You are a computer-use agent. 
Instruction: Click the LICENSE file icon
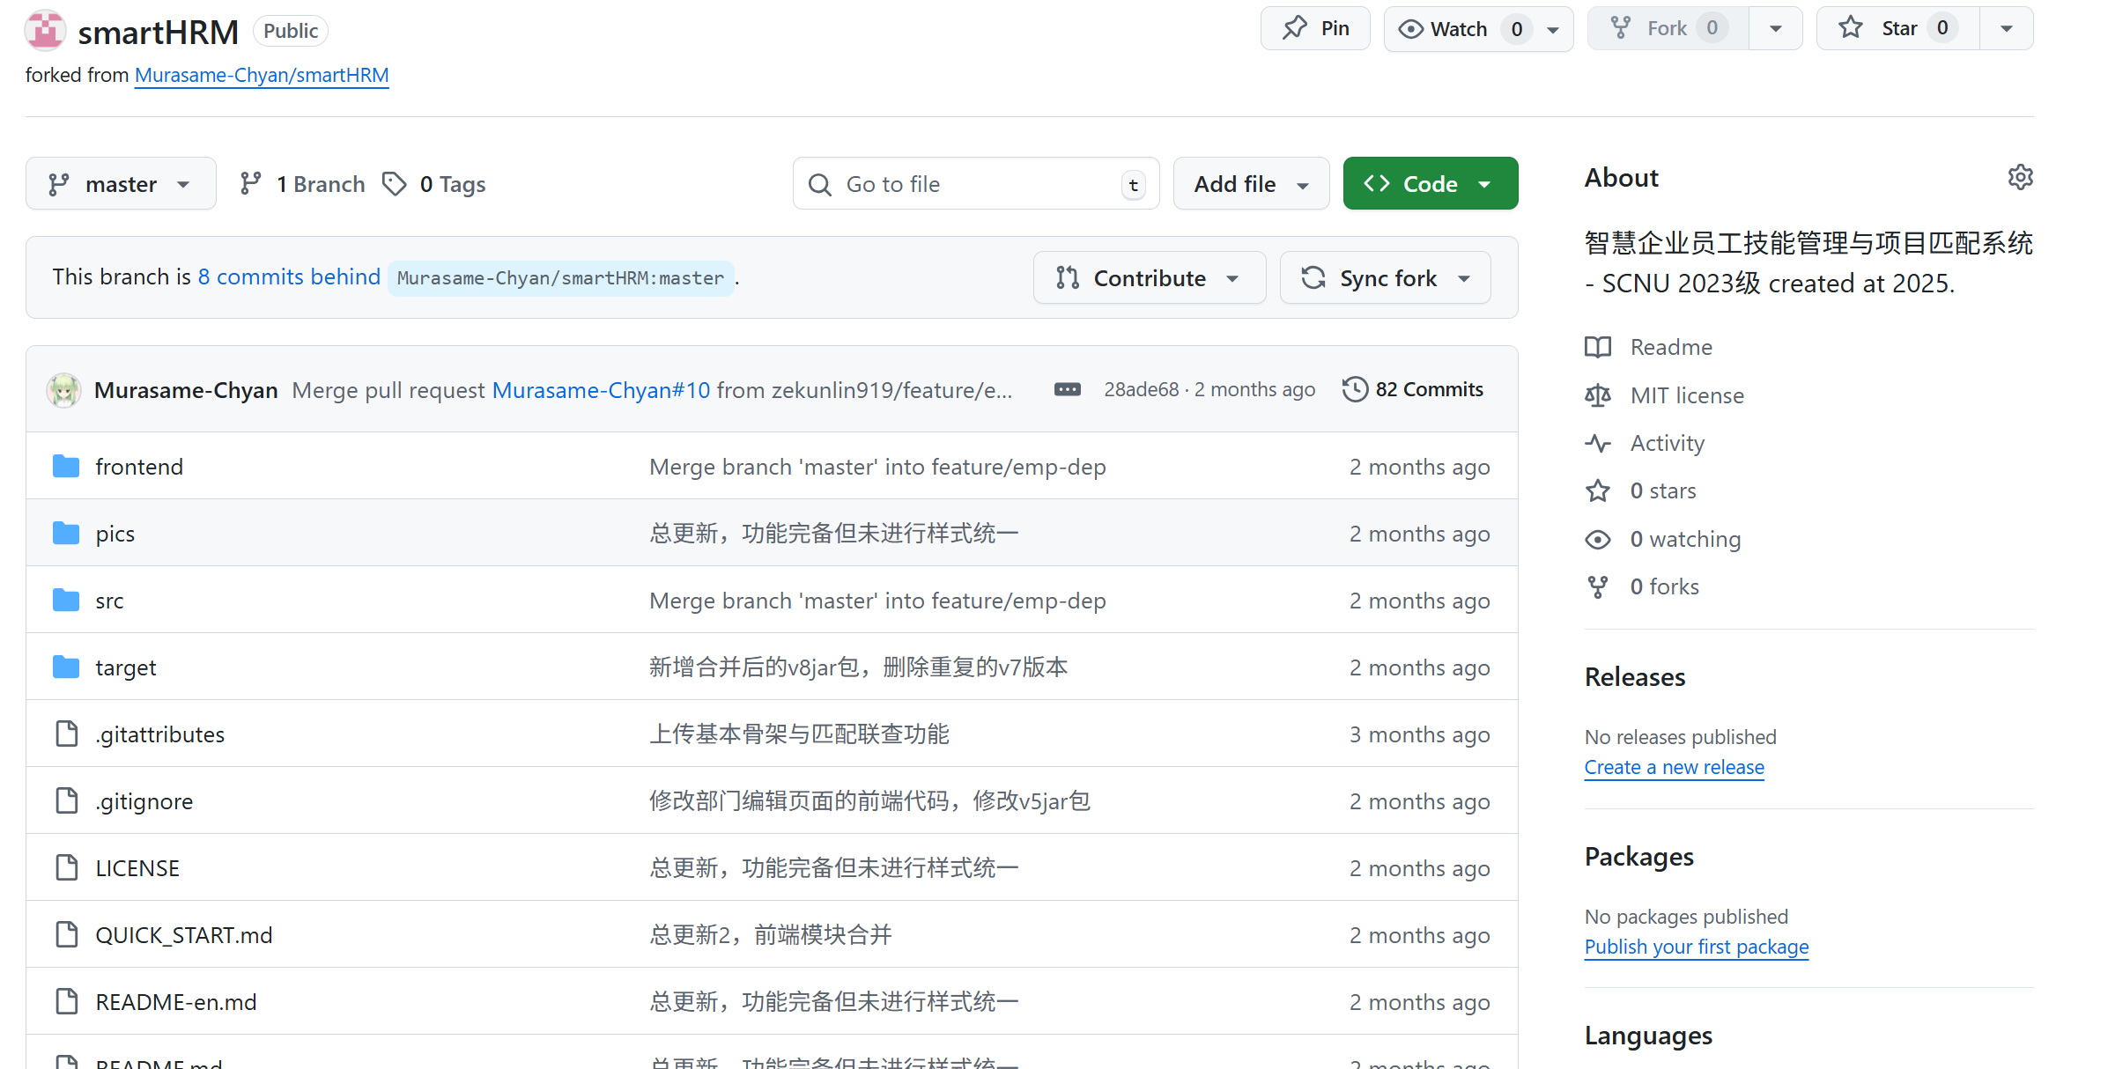click(x=66, y=867)
